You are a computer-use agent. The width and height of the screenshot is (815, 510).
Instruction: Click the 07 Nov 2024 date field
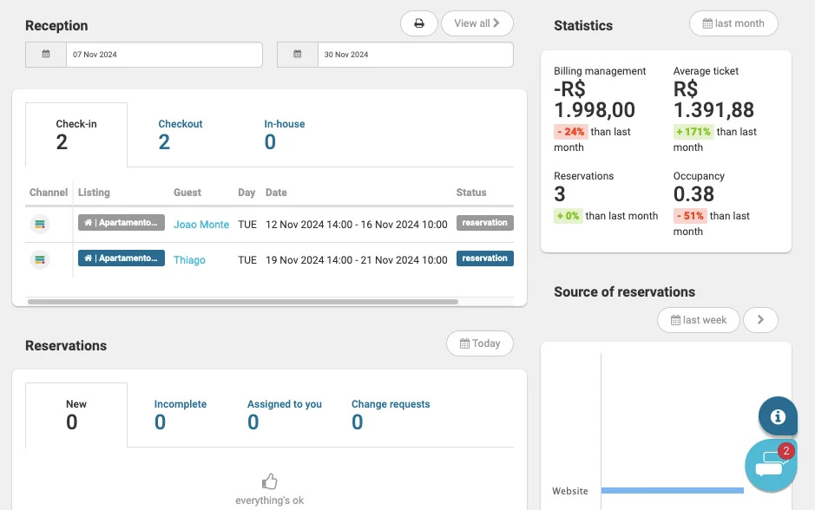coord(164,55)
